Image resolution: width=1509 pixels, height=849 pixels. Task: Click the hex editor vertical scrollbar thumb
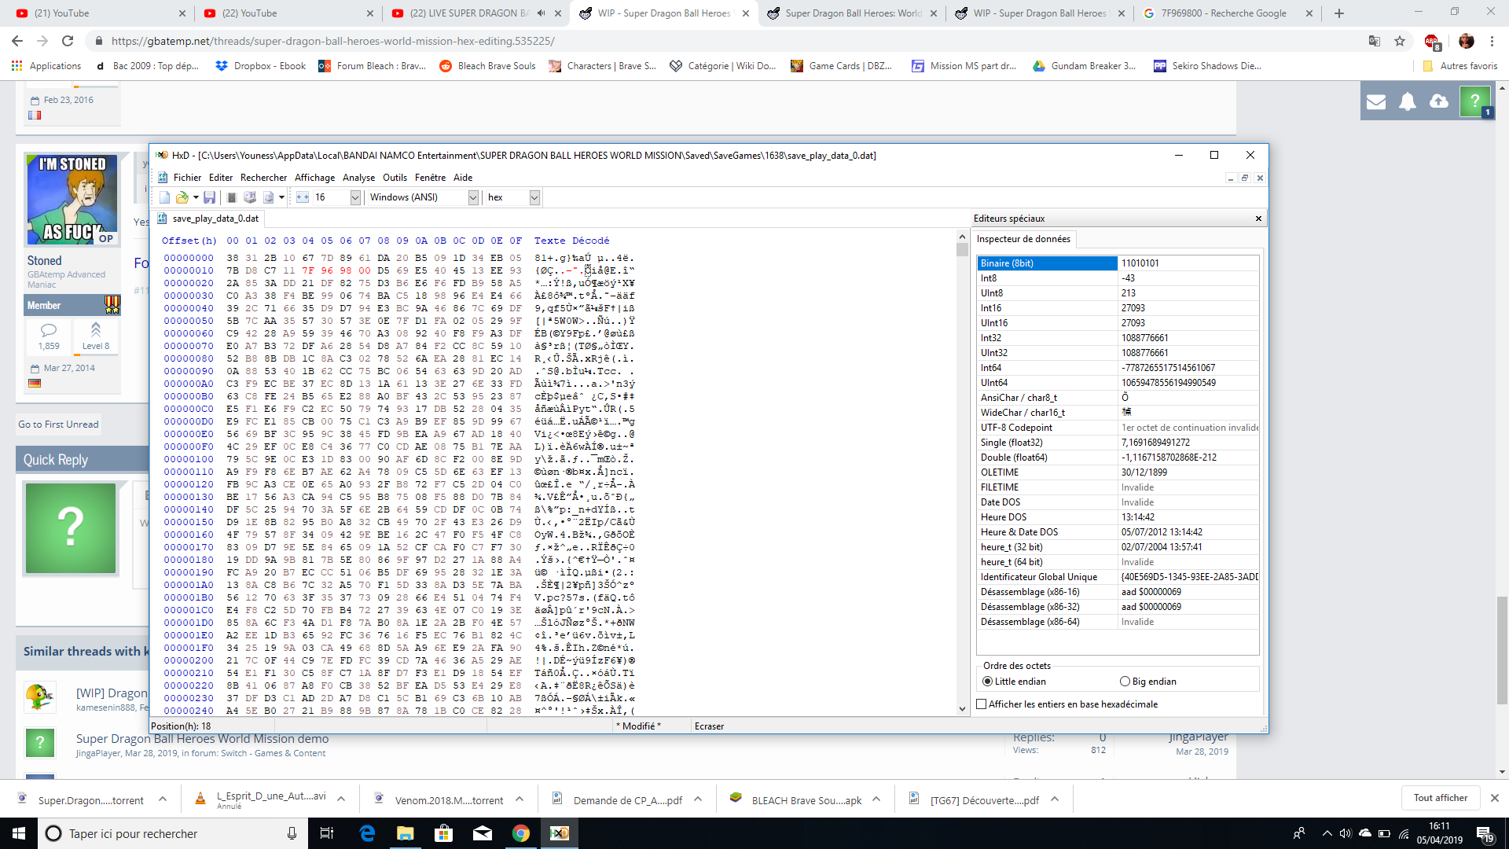tap(962, 250)
